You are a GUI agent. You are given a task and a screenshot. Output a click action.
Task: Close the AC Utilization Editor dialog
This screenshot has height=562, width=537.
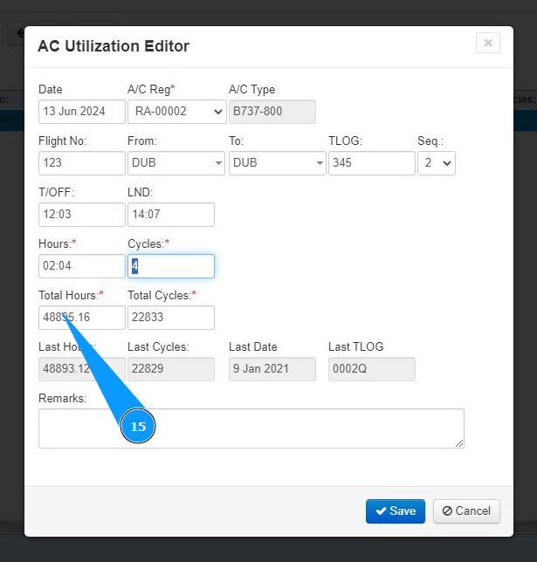pos(488,43)
